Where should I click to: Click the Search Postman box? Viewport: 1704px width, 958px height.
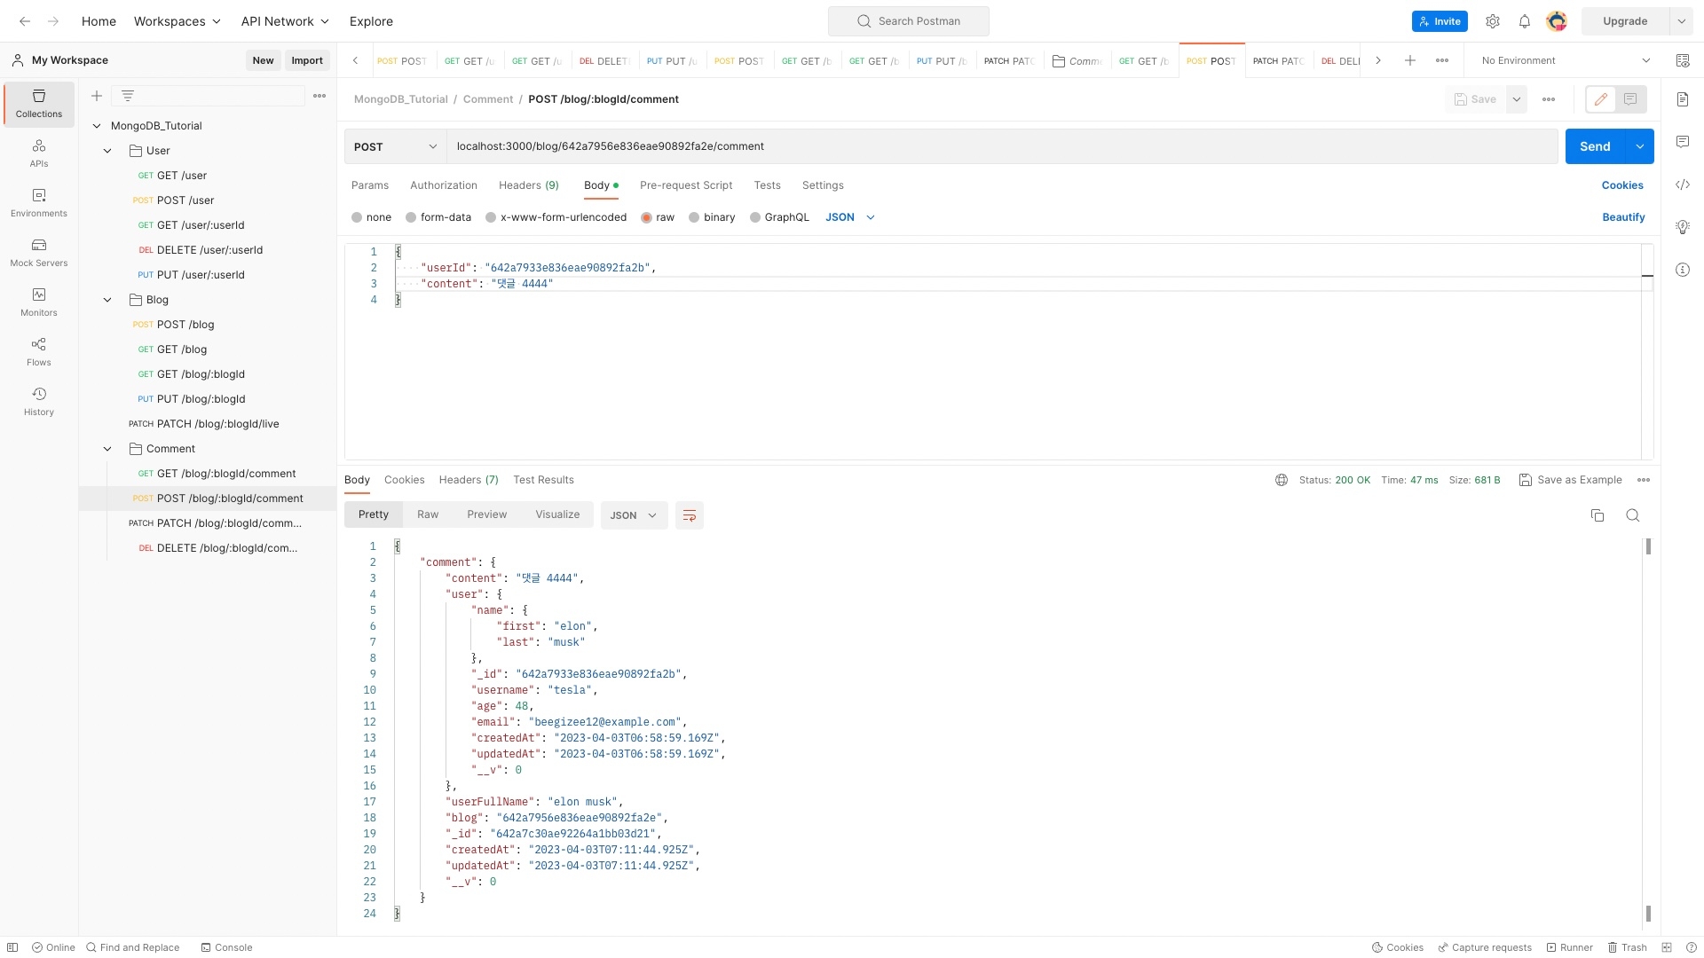pyautogui.click(x=909, y=21)
